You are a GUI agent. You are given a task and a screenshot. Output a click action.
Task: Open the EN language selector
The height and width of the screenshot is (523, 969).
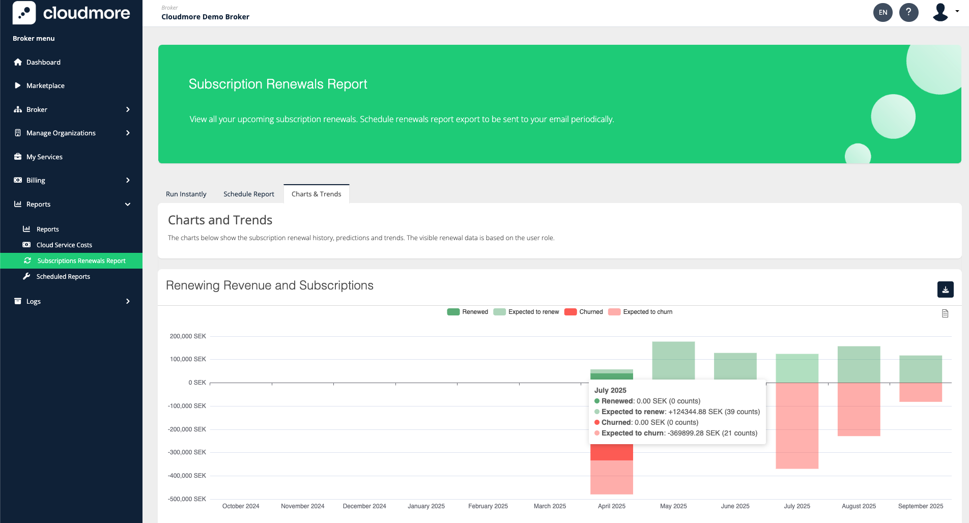coord(883,12)
